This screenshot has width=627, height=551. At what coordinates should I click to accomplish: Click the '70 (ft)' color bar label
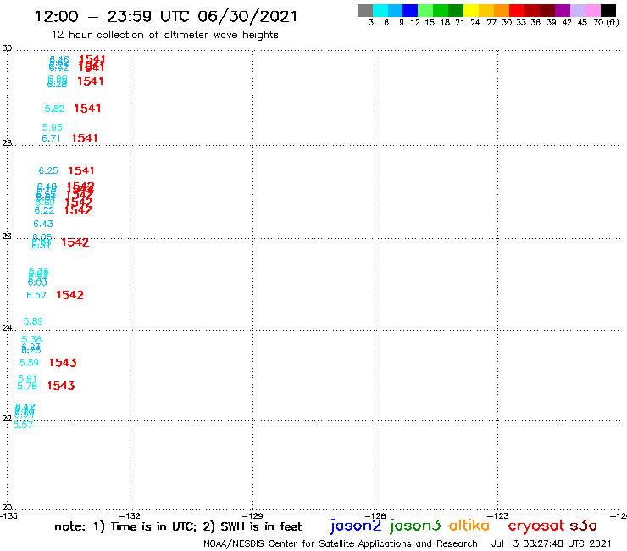click(606, 23)
